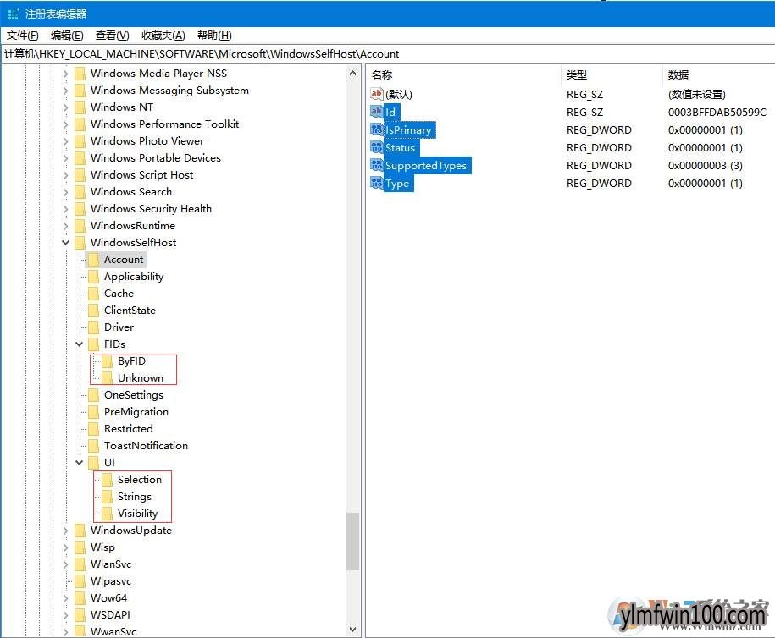This screenshot has height=638, width=775.
Task: Select the string icon of the Id value
Action: pyautogui.click(x=377, y=111)
